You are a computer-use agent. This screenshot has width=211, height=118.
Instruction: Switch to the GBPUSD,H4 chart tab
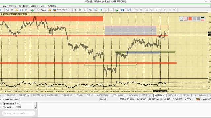pyautogui.click(x=24, y=95)
